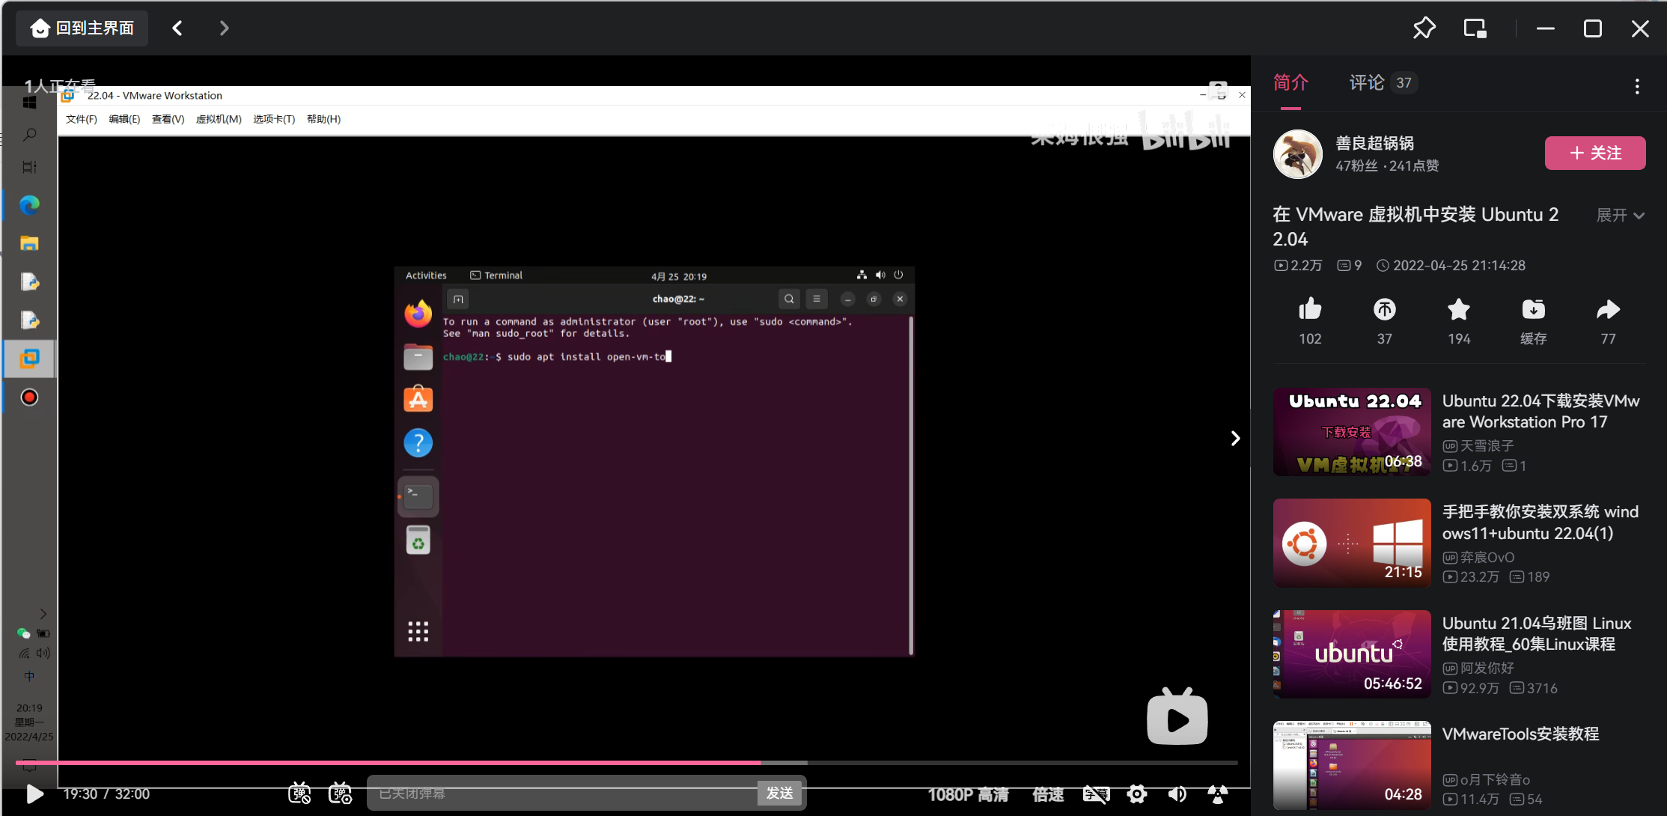
Task: Mute the player volume speaker icon
Action: pyautogui.click(x=1177, y=794)
